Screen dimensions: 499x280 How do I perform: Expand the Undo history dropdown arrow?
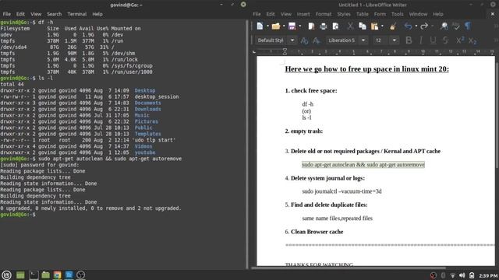[416, 26]
